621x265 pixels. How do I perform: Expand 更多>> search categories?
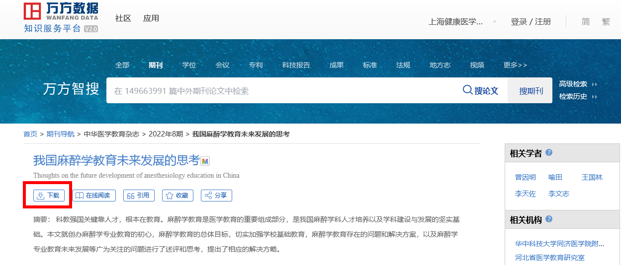(515, 65)
